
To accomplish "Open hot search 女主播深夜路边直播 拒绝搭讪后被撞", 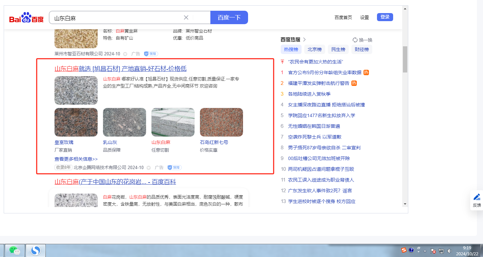I will tap(326, 105).
